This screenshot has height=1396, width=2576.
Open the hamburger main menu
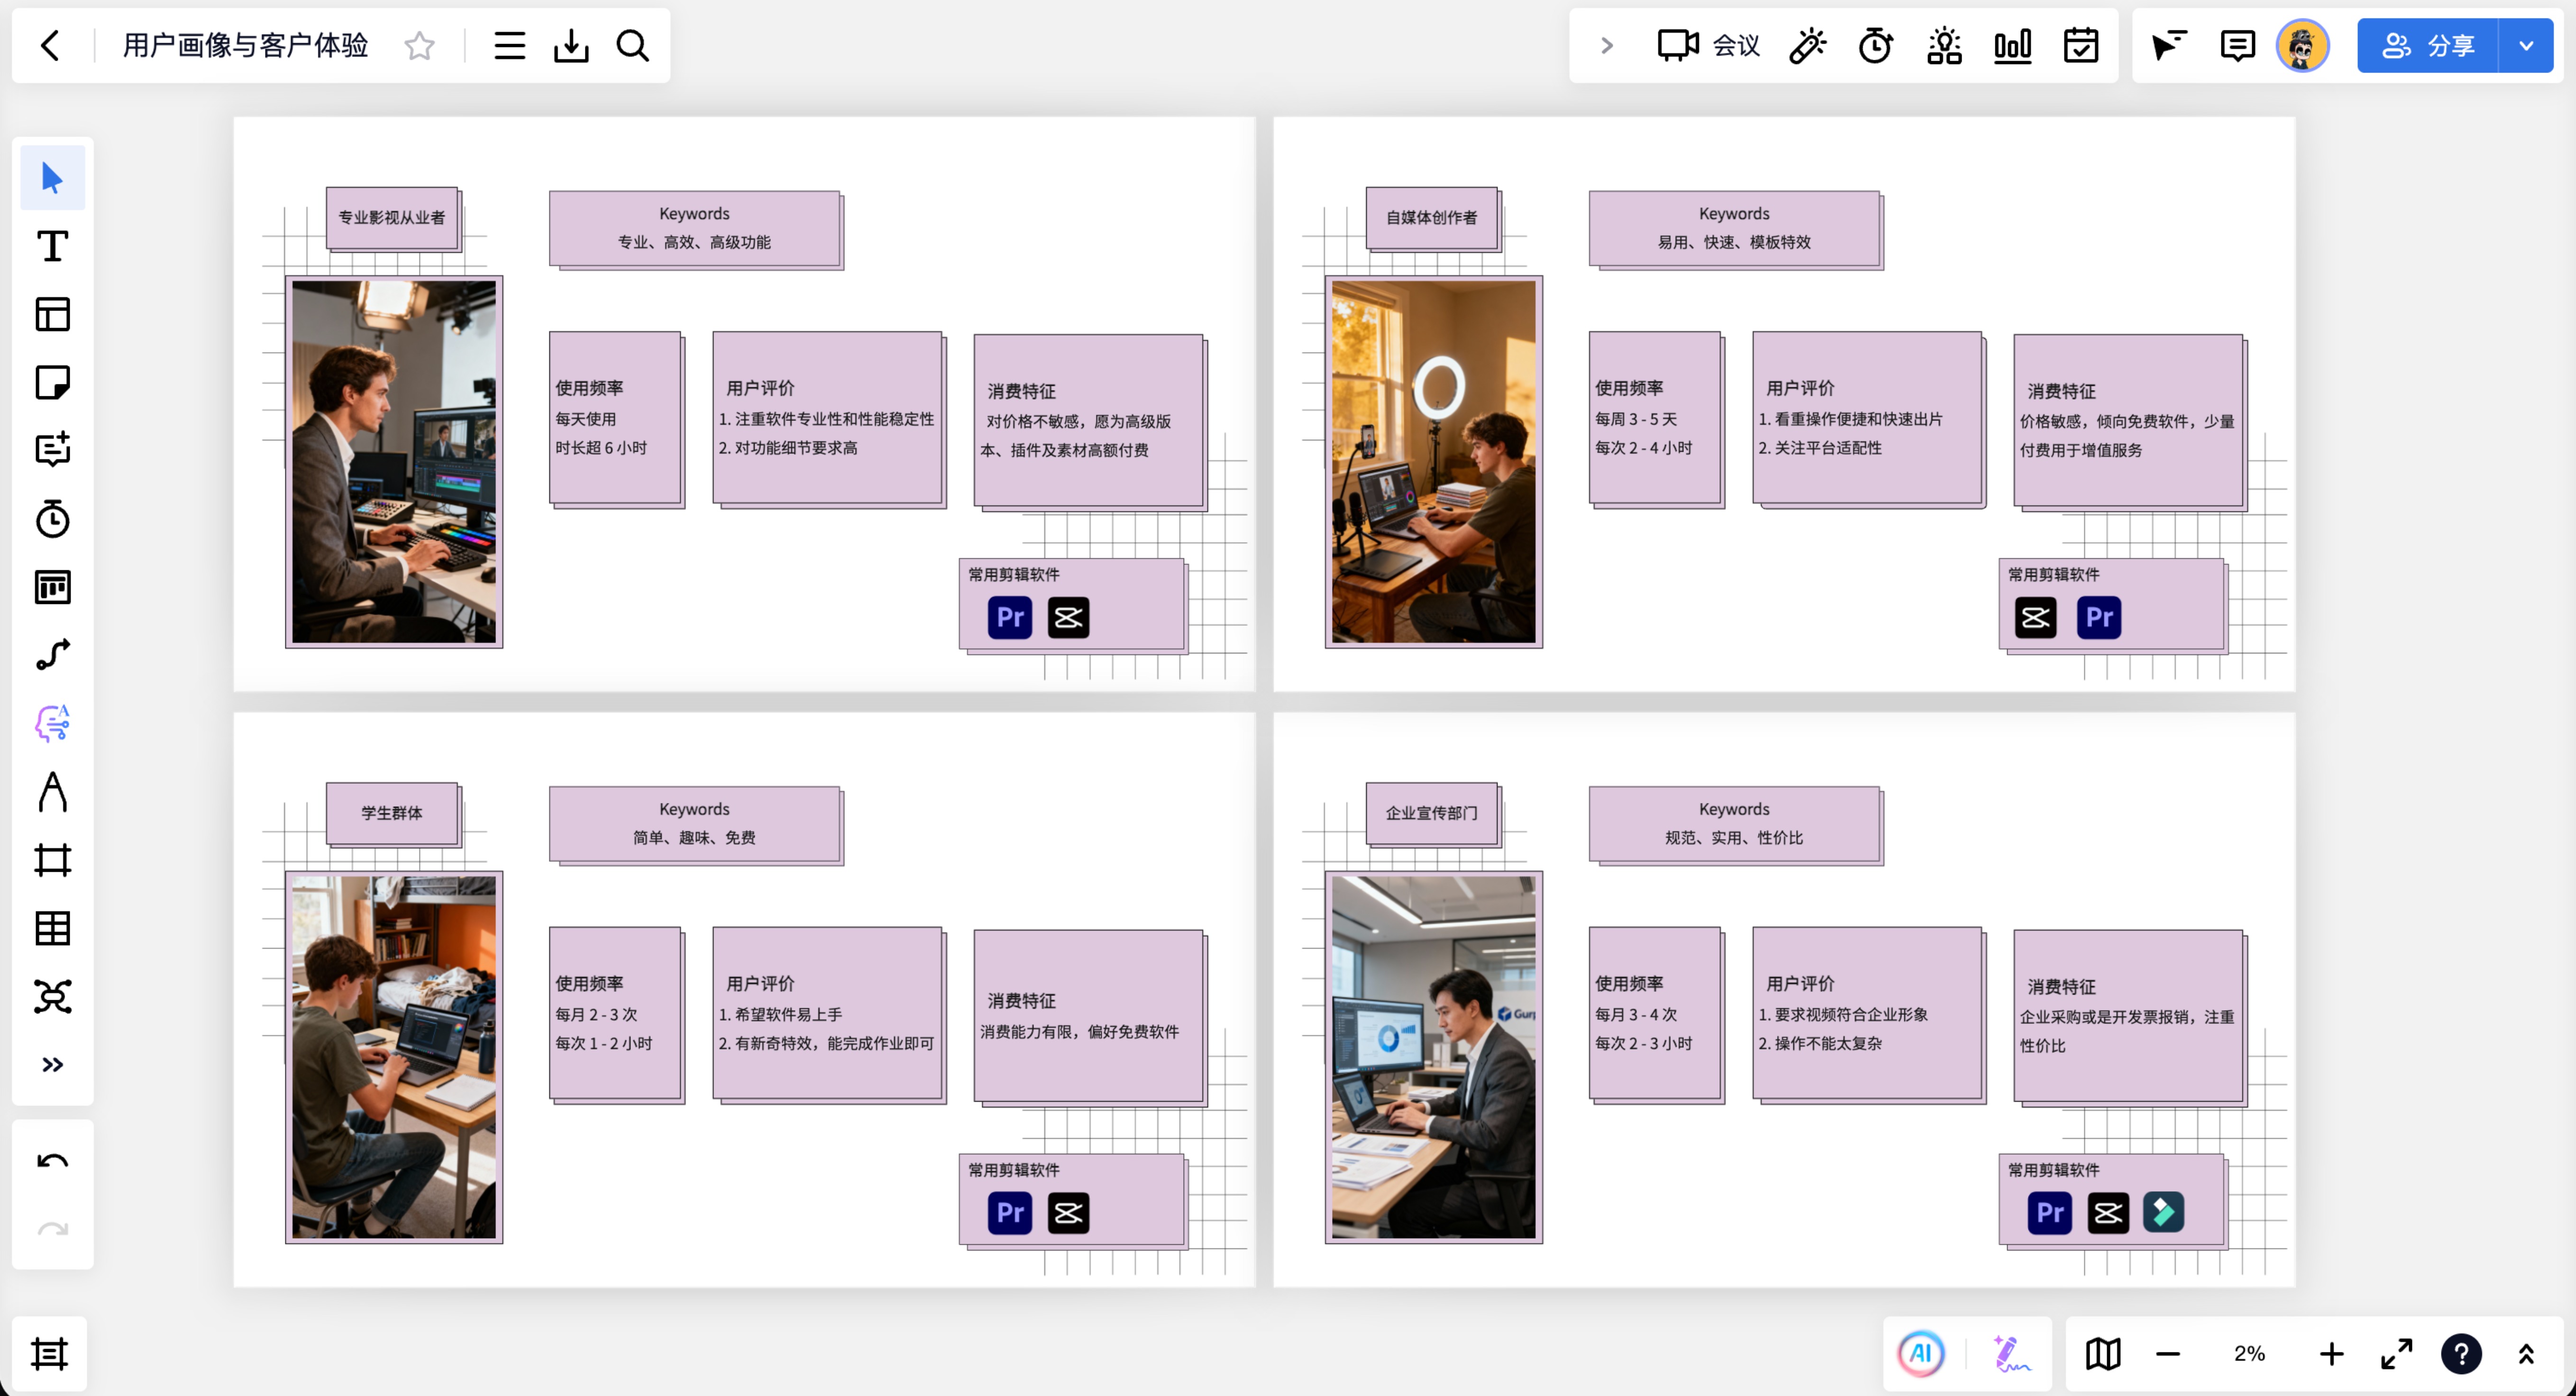click(509, 45)
